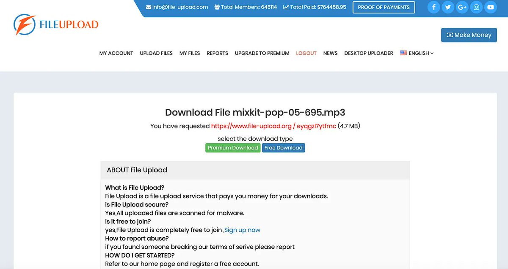Click the red file-upload.org file link
The image size is (508, 269).
[273, 126]
